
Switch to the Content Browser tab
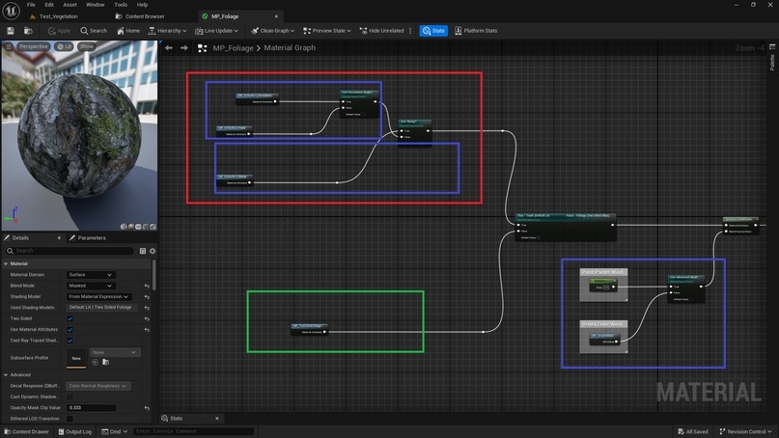click(145, 16)
